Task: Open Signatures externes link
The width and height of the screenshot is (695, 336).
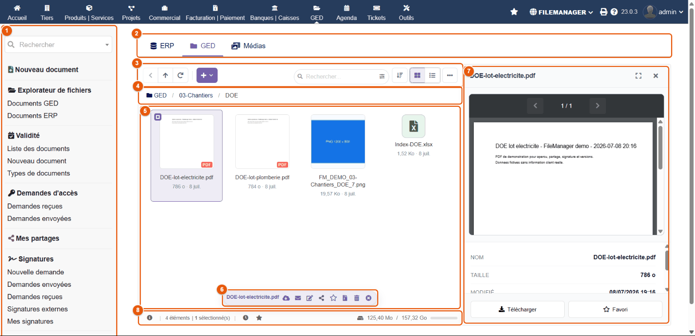Action: click(x=37, y=309)
